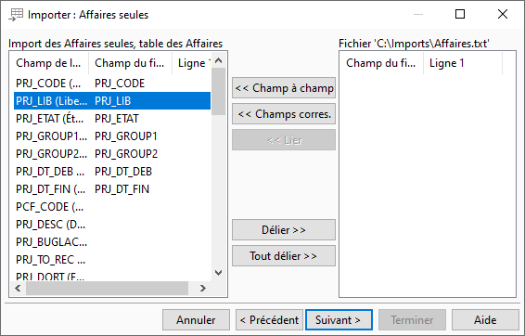Click the '<< Champs corres.' button

(284, 114)
